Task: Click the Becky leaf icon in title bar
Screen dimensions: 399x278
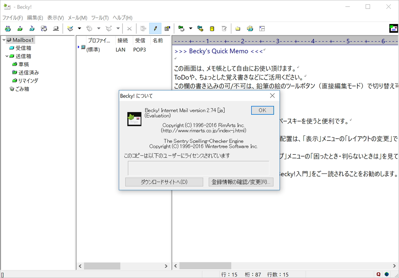Action: click(7, 7)
